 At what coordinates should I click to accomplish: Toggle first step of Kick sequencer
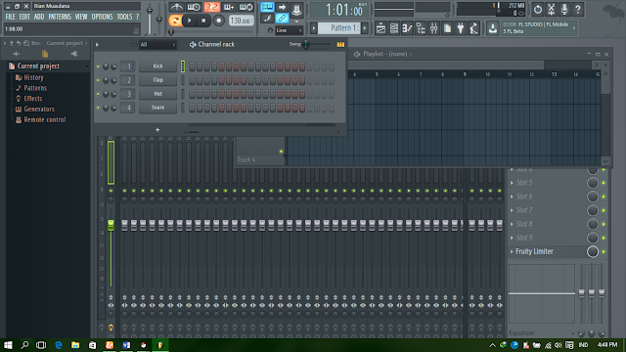click(x=192, y=66)
